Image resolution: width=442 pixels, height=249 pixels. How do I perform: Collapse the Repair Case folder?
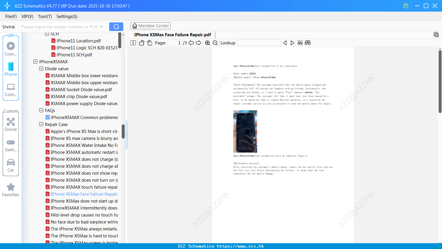[x=41, y=124]
